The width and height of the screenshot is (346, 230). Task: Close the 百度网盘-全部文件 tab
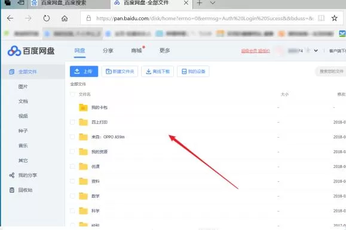pyautogui.click(x=186, y=3)
